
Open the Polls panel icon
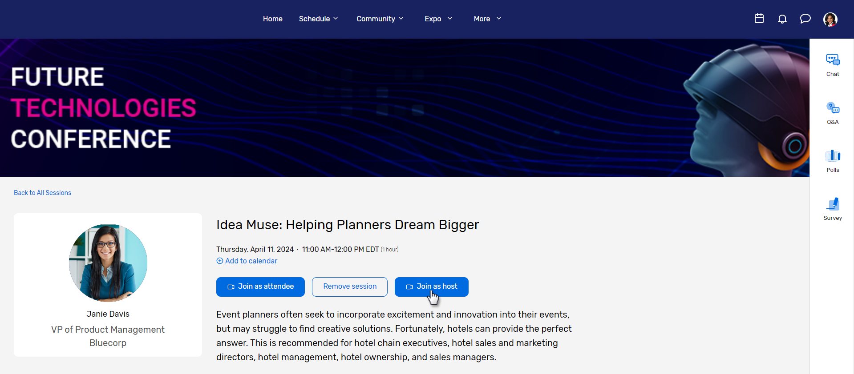[832, 160]
